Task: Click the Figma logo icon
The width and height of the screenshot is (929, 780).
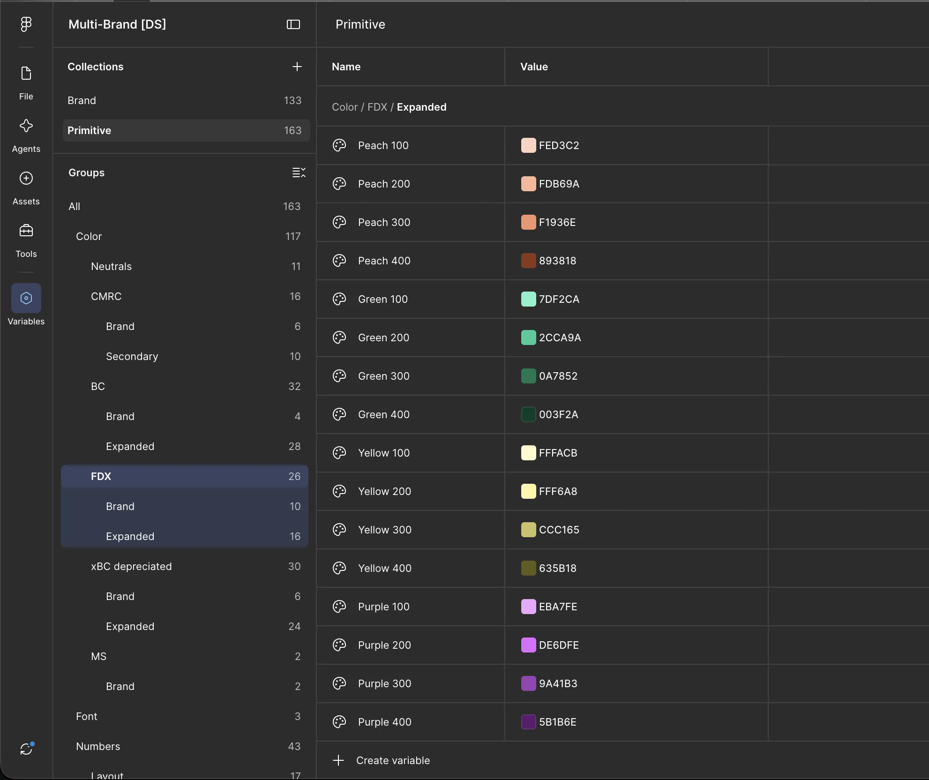Action: [x=26, y=24]
